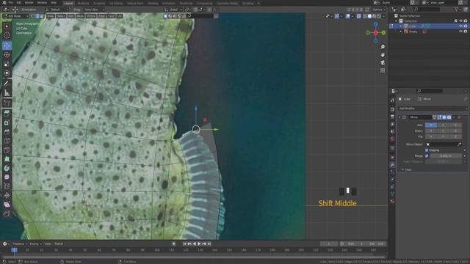Screen dimensions: 470x264
Task: Toggle Flip Z axis button
Action: pyautogui.click(x=455, y=136)
